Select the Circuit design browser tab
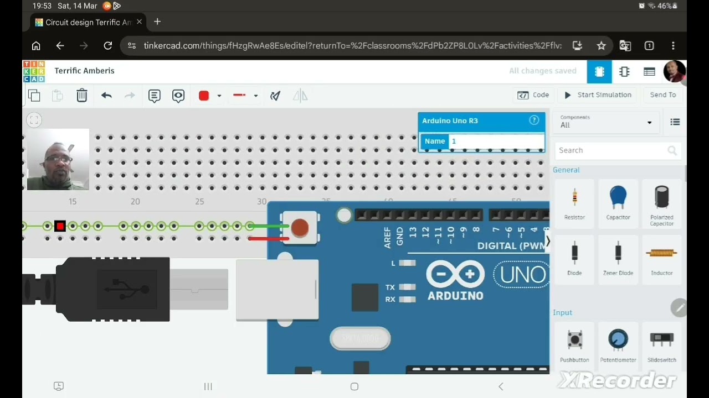Screen dimensions: 709x398 click(x=88, y=22)
